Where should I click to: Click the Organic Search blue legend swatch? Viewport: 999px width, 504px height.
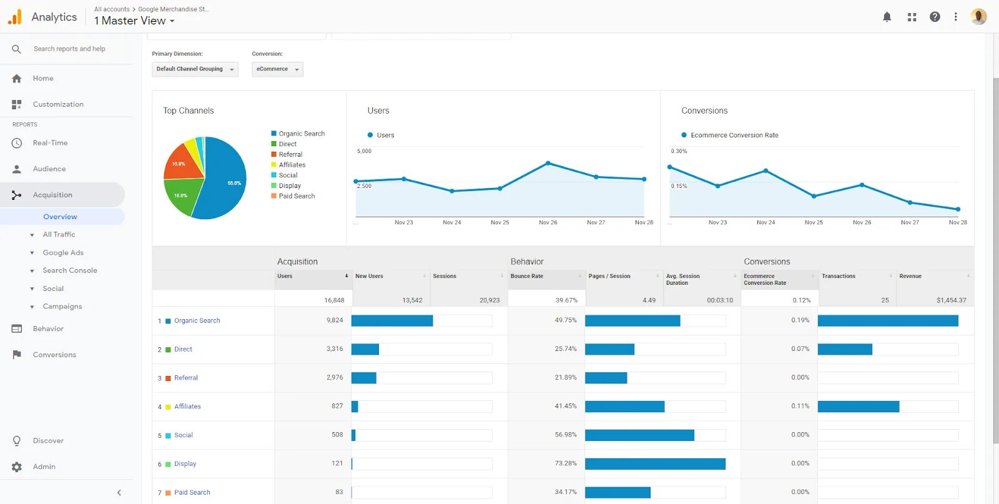click(273, 134)
